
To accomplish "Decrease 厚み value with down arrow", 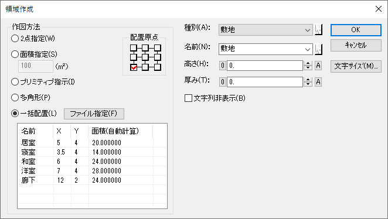I will pos(308,84).
